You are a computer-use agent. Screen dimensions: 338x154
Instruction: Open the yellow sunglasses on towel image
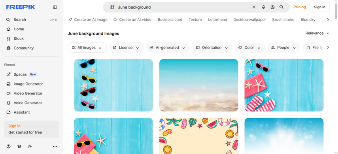pos(113,136)
